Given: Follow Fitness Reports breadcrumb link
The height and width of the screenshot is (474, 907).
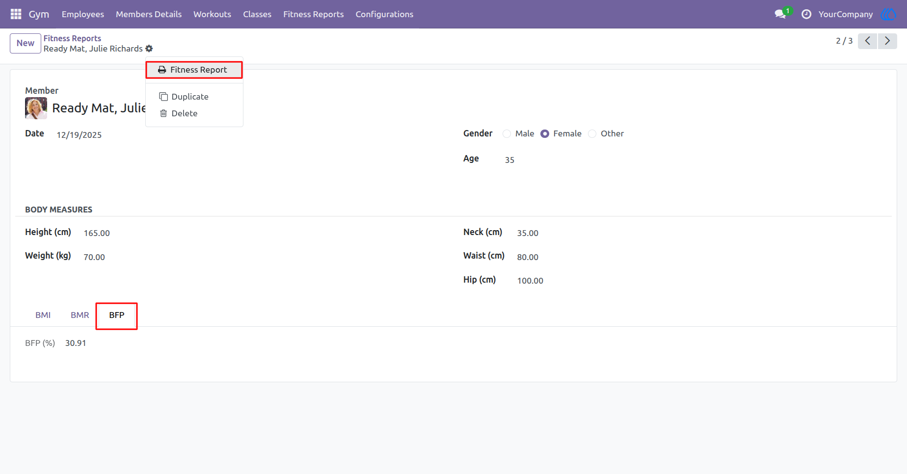Looking at the screenshot, I should point(72,38).
